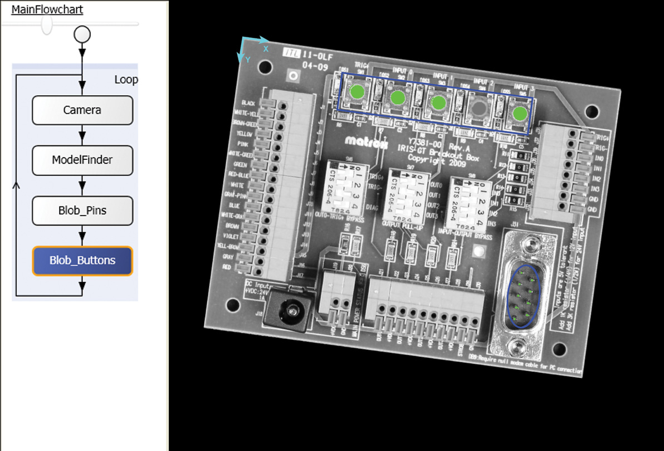Screen dimensions: 664x451
Task: Select the ModelFinder step
Action: tap(82, 160)
